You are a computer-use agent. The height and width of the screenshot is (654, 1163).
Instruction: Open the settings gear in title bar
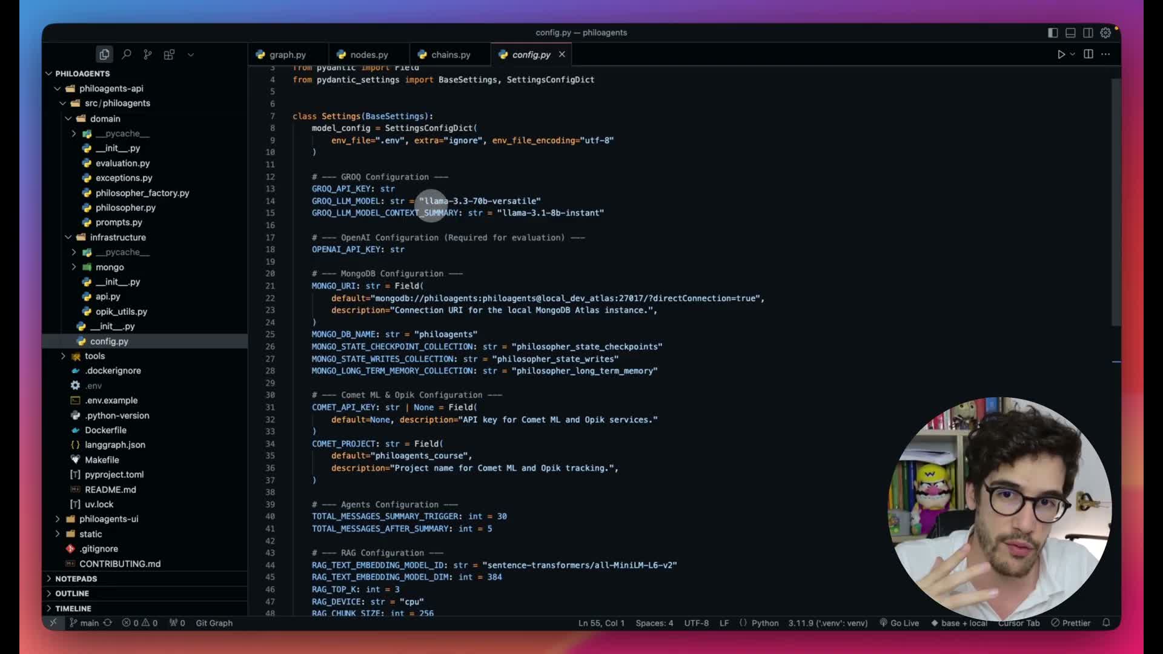(x=1105, y=33)
